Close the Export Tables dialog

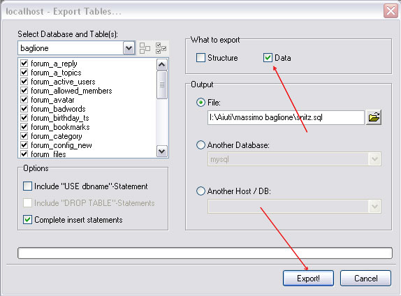(x=391, y=11)
